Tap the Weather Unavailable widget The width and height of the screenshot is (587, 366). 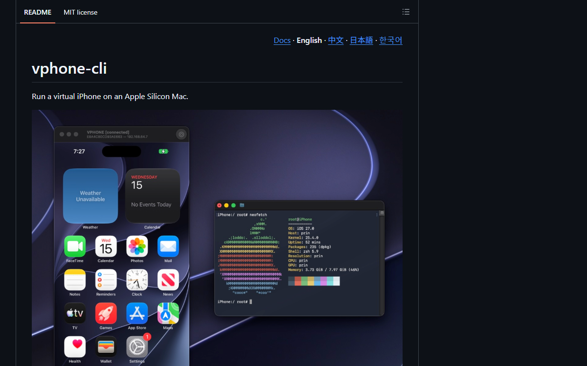pos(90,196)
